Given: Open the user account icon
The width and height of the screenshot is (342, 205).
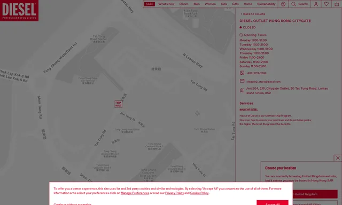Looking at the screenshot, I should (316, 4).
